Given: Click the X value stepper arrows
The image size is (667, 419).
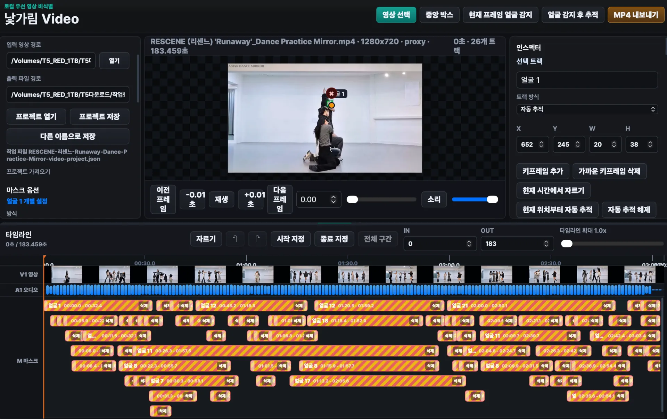Looking at the screenshot, I should click(541, 145).
